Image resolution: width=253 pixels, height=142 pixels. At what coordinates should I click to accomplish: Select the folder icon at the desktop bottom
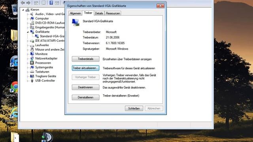point(15,137)
